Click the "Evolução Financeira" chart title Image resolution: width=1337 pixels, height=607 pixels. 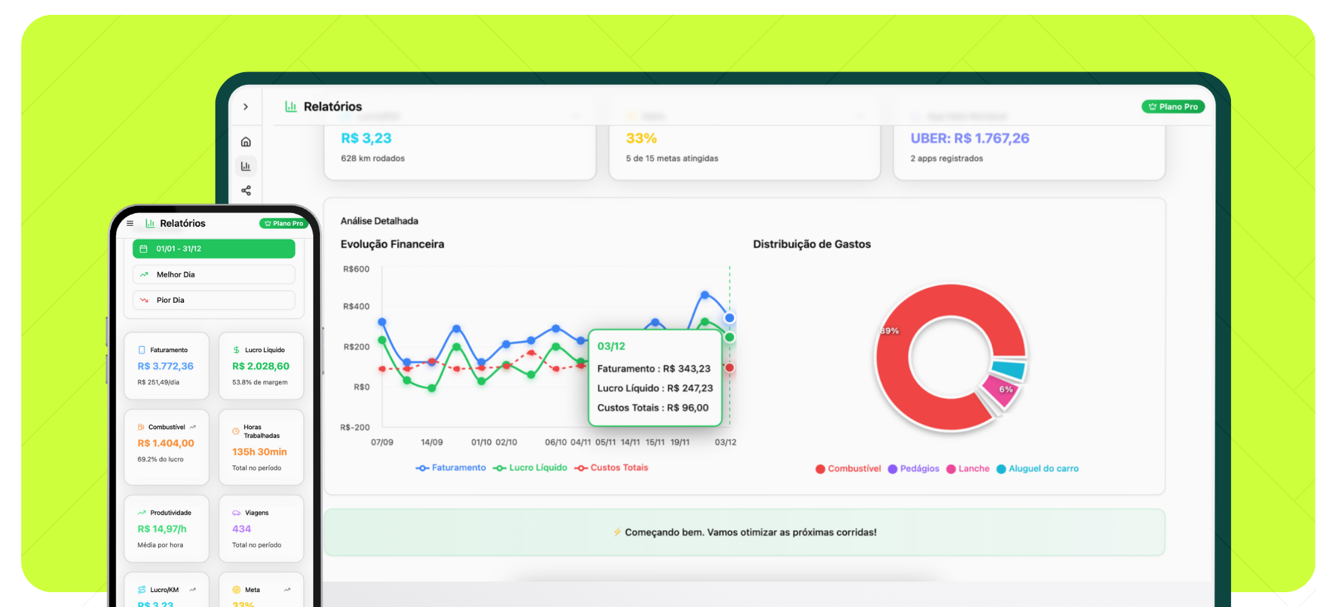point(392,244)
